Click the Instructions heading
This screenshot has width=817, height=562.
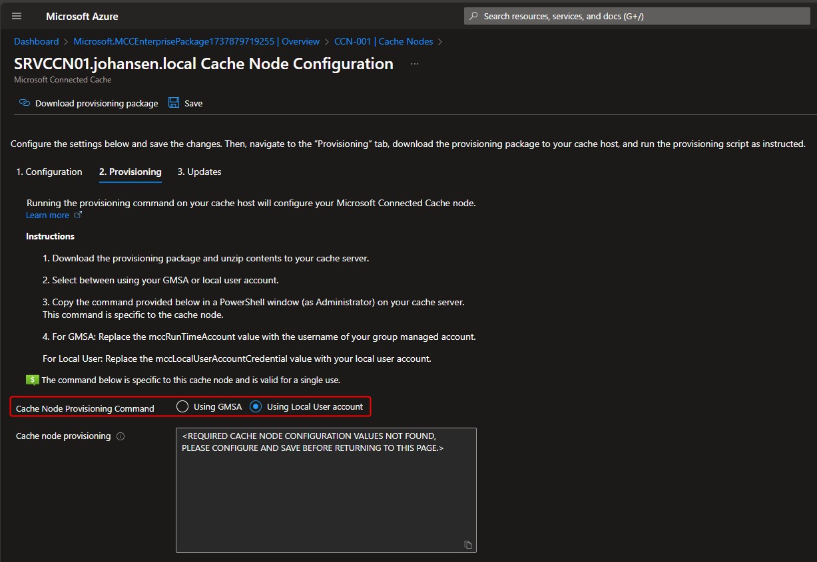(50, 236)
